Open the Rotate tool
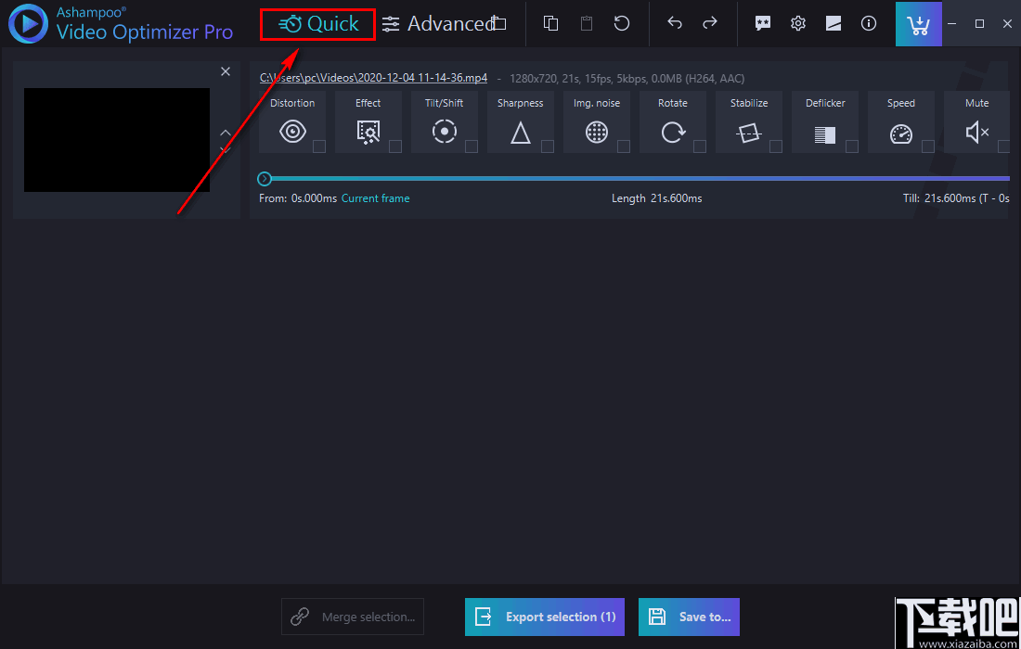 tap(673, 132)
